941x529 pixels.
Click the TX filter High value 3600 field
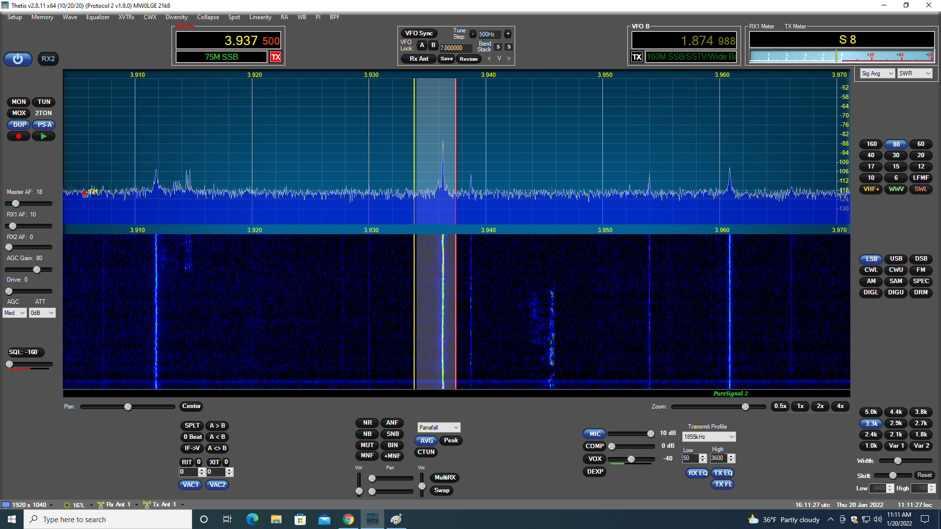718,458
